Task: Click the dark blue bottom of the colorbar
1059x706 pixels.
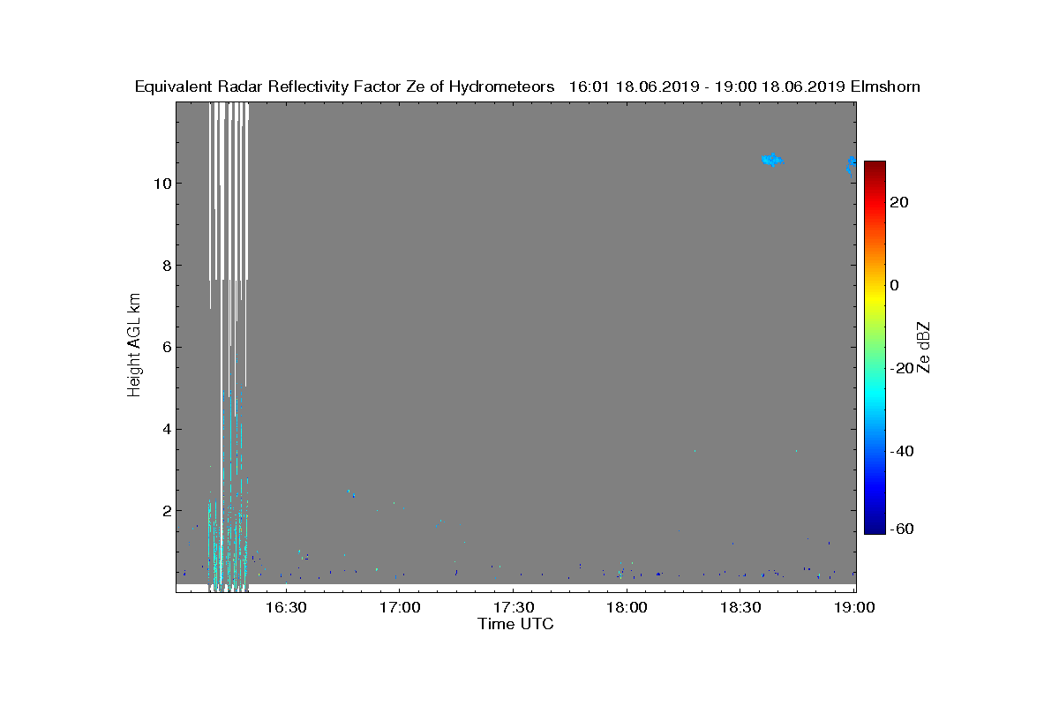Action: pyautogui.click(x=875, y=528)
